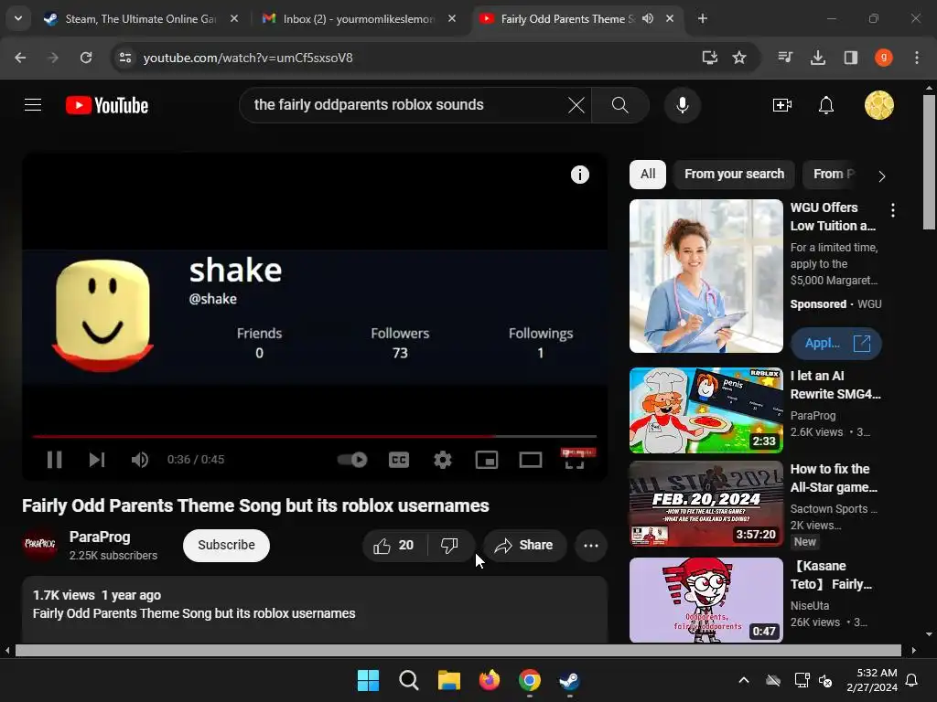This screenshot has height=702, width=937.
Task: Click the WGU ad Apply button
Action: (x=836, y=344)
